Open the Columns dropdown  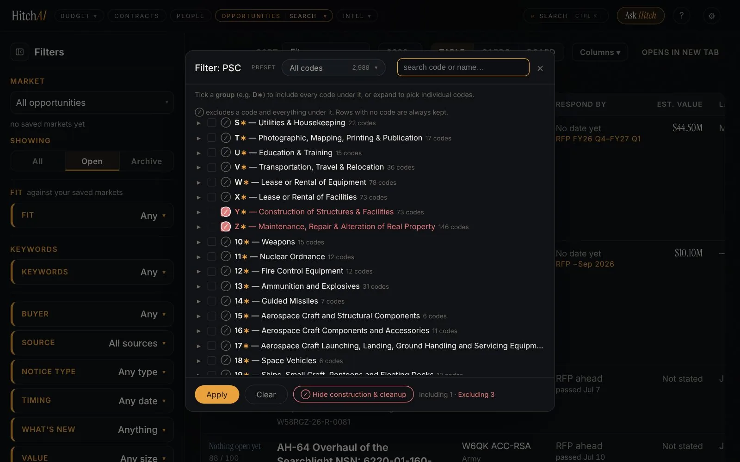[600, 52]
